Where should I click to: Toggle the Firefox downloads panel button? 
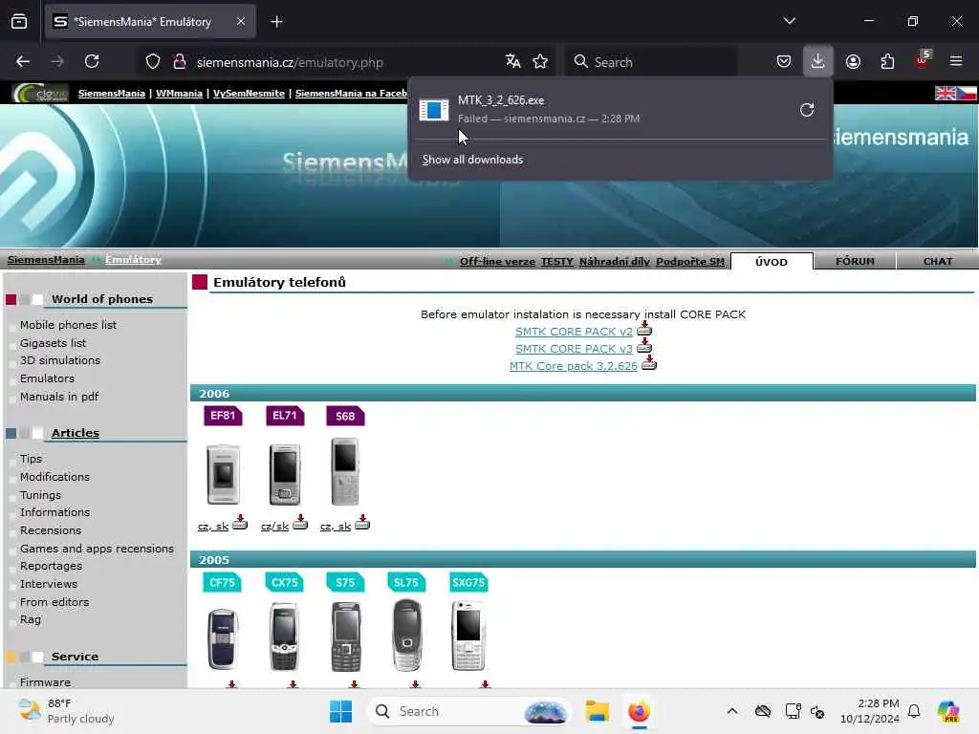[x=818, y=61]
